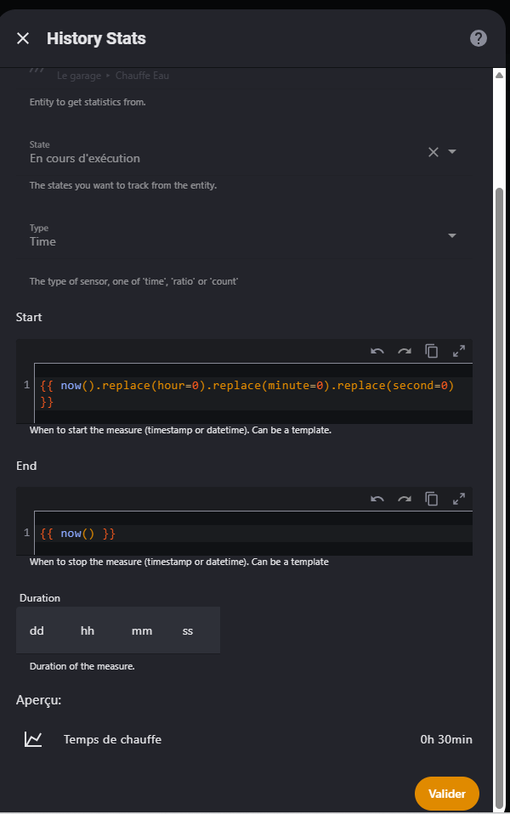Redo in the End template editor
This screenshot has width=510, height=814.
coord(405,499)
